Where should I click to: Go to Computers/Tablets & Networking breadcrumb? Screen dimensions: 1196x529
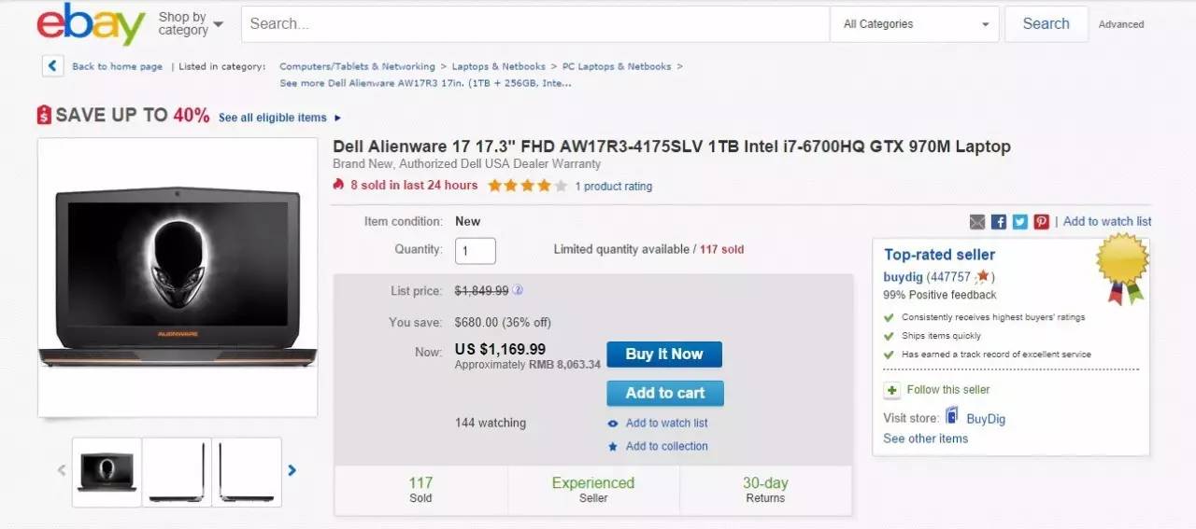[357, 66]
